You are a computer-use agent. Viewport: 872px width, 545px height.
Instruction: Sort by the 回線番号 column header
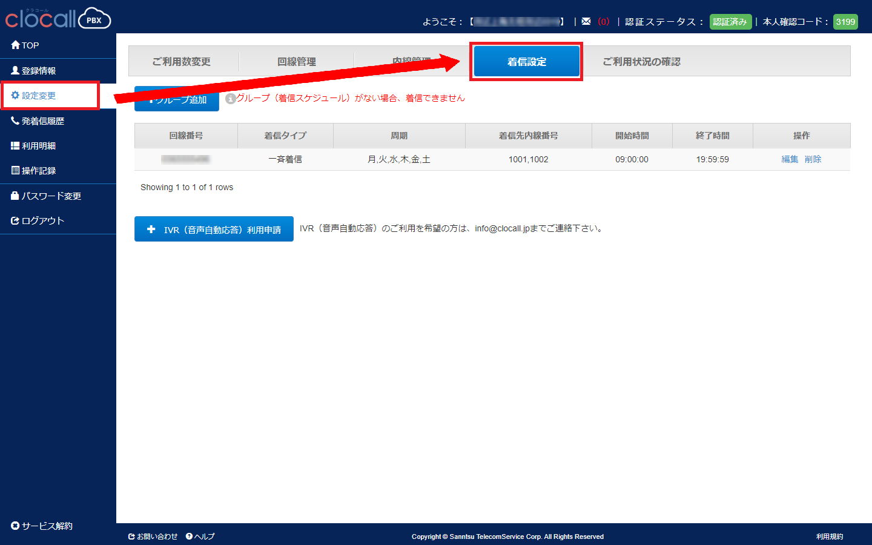186,136
